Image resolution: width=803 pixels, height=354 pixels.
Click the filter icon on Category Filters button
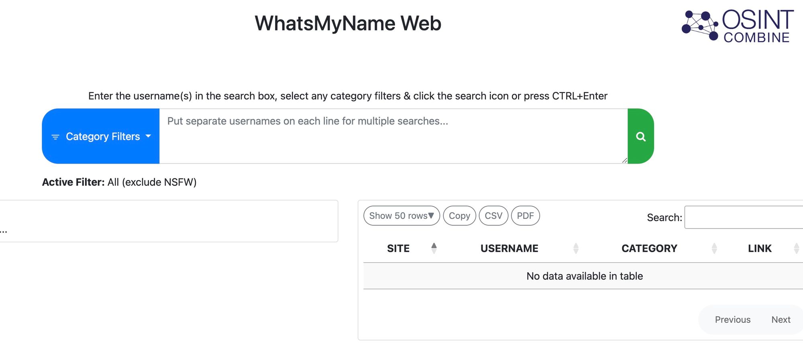(55, 137)
